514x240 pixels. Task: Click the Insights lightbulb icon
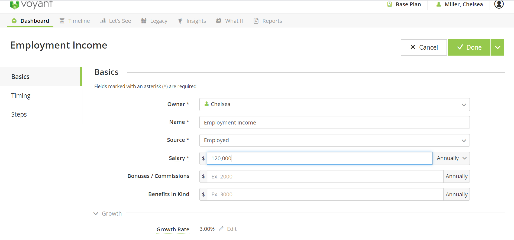pyautogui.click(x=180, y=21)
